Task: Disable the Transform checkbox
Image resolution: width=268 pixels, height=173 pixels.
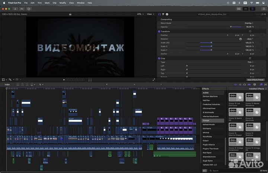Action: (159, 32)
